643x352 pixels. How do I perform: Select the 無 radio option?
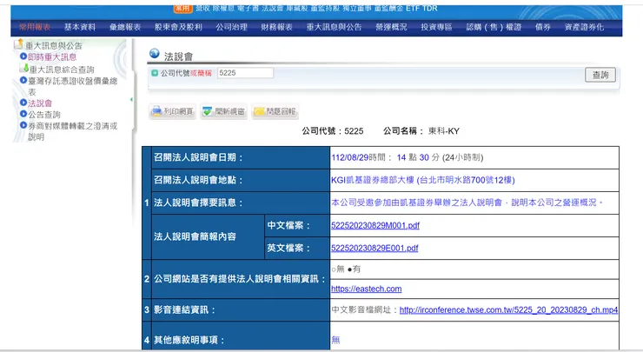(334, 269)
